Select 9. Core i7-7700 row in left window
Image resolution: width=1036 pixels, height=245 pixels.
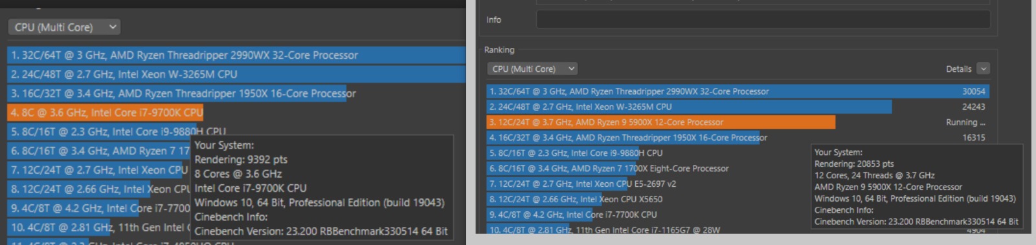[98, 208]
